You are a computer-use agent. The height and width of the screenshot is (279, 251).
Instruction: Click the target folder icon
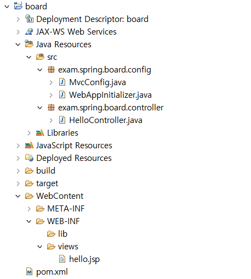29,183
